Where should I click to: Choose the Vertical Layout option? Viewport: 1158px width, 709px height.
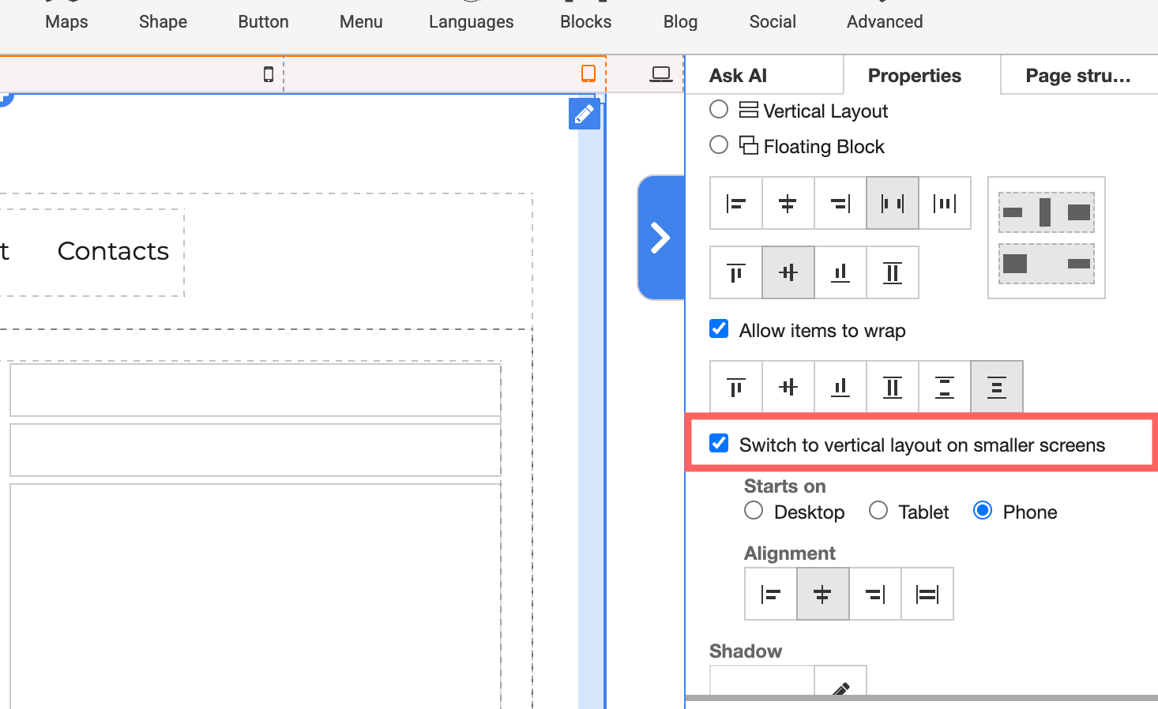point(719,110)
